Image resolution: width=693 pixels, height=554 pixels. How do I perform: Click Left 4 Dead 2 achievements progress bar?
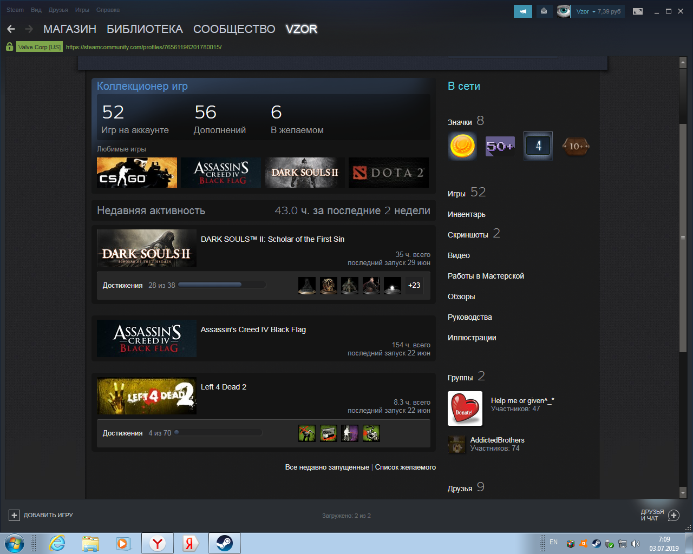(x=218, y=433)
